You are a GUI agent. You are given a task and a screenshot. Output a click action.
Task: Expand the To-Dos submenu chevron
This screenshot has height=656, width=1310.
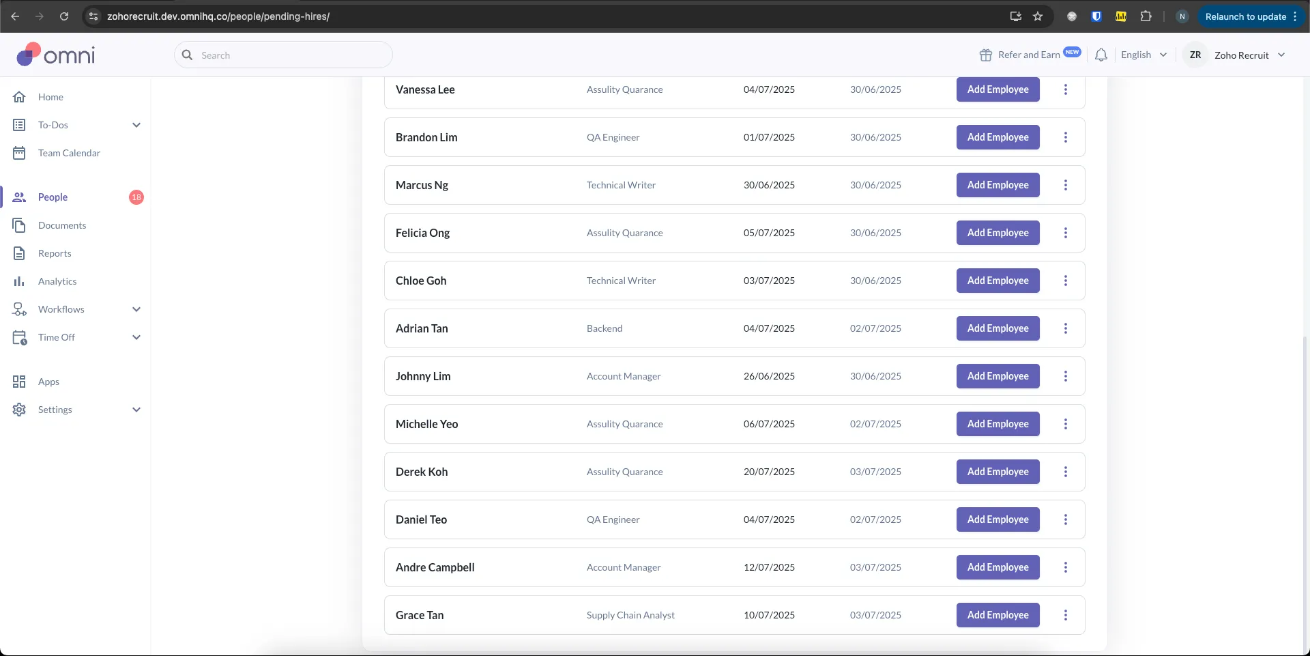coord(136,125)
